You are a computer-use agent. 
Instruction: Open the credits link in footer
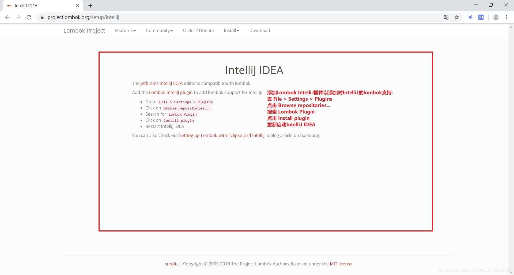click(172, 264)
